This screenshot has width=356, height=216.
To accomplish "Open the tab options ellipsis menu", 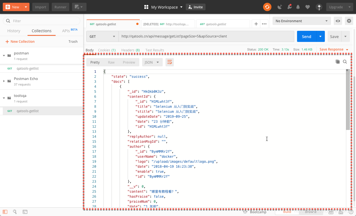I will tap(264, 24).
